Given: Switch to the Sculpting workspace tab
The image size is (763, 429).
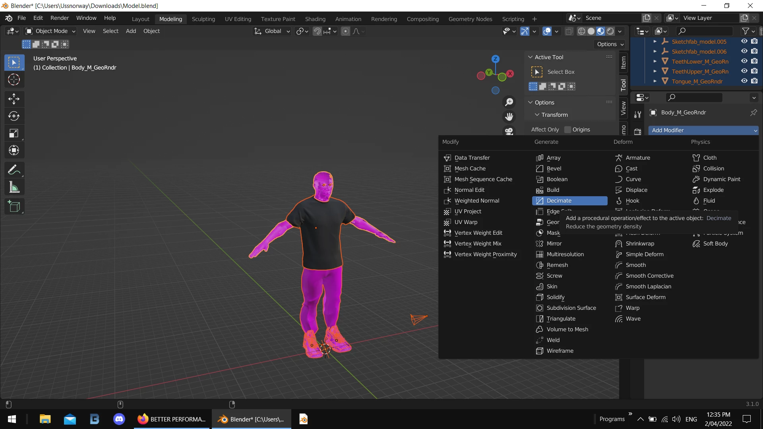Looking at the screenshot, I should 203,19.
